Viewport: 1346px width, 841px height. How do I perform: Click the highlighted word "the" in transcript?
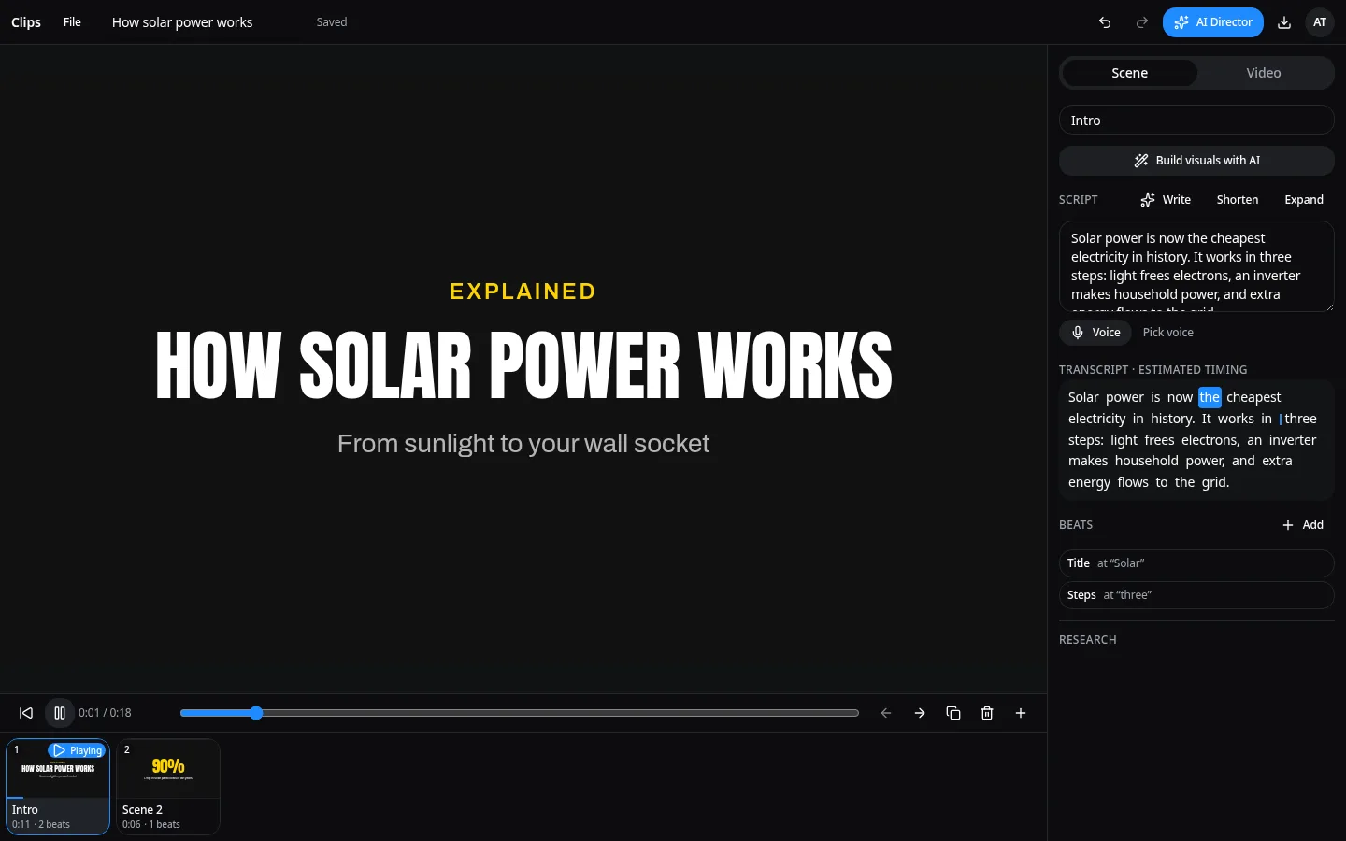point(1210,397)
